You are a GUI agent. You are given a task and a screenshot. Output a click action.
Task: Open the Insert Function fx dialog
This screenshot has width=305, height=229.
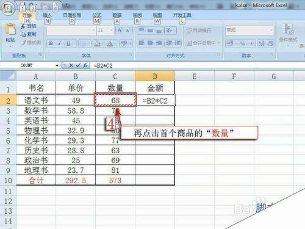[x=85, y=65]
